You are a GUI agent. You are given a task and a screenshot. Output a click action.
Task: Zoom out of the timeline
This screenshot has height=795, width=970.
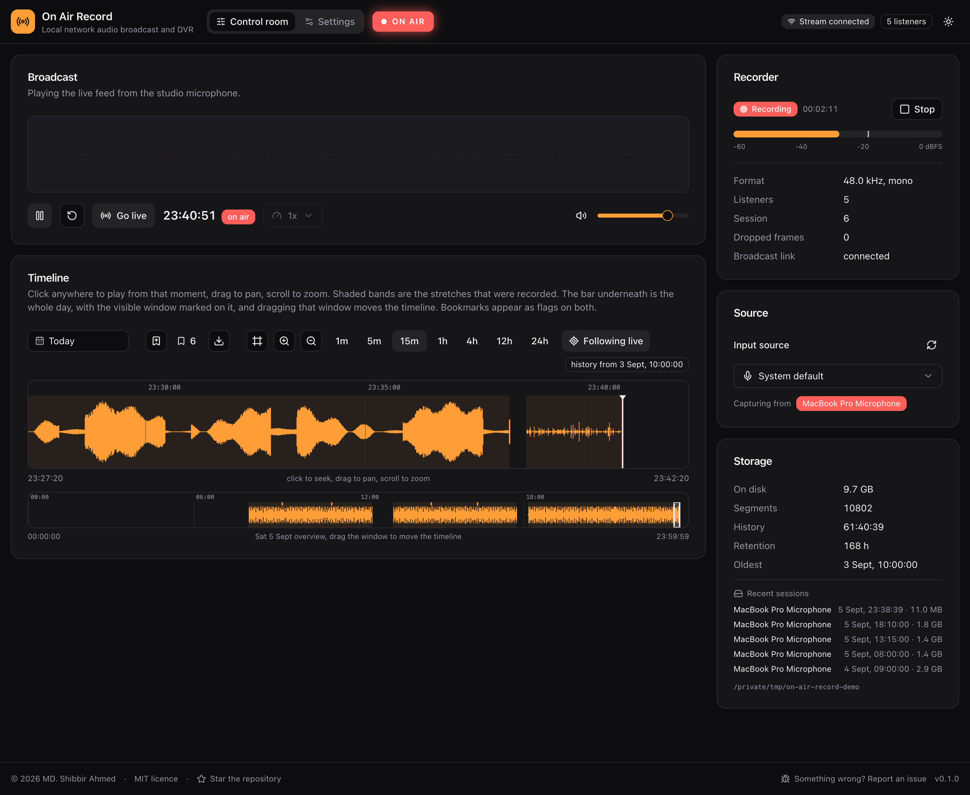(311, 341)
